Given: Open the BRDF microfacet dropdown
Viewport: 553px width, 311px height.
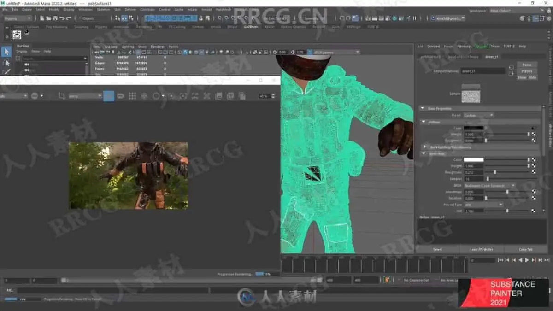Looking at the screenshot, I should [x=489, y=185].
